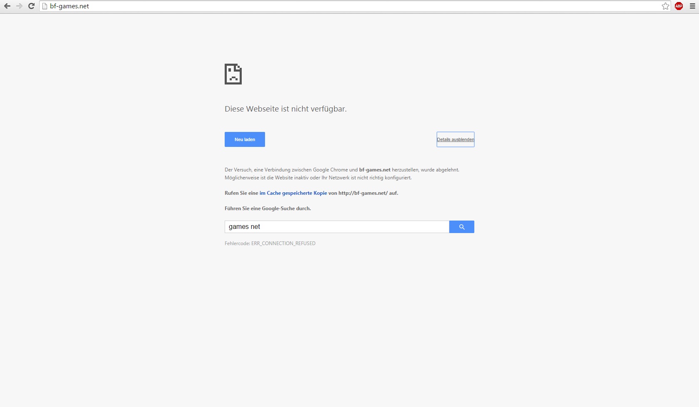Click the bold bf-games.net in the error description

point(374,170)
